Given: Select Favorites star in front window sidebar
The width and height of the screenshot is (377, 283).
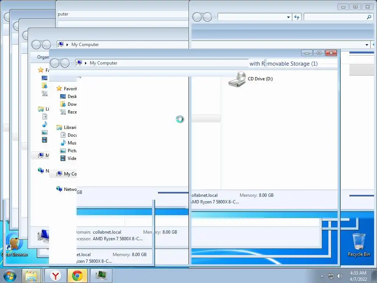Looking at the screenshot, I should (x=59, y=88).
